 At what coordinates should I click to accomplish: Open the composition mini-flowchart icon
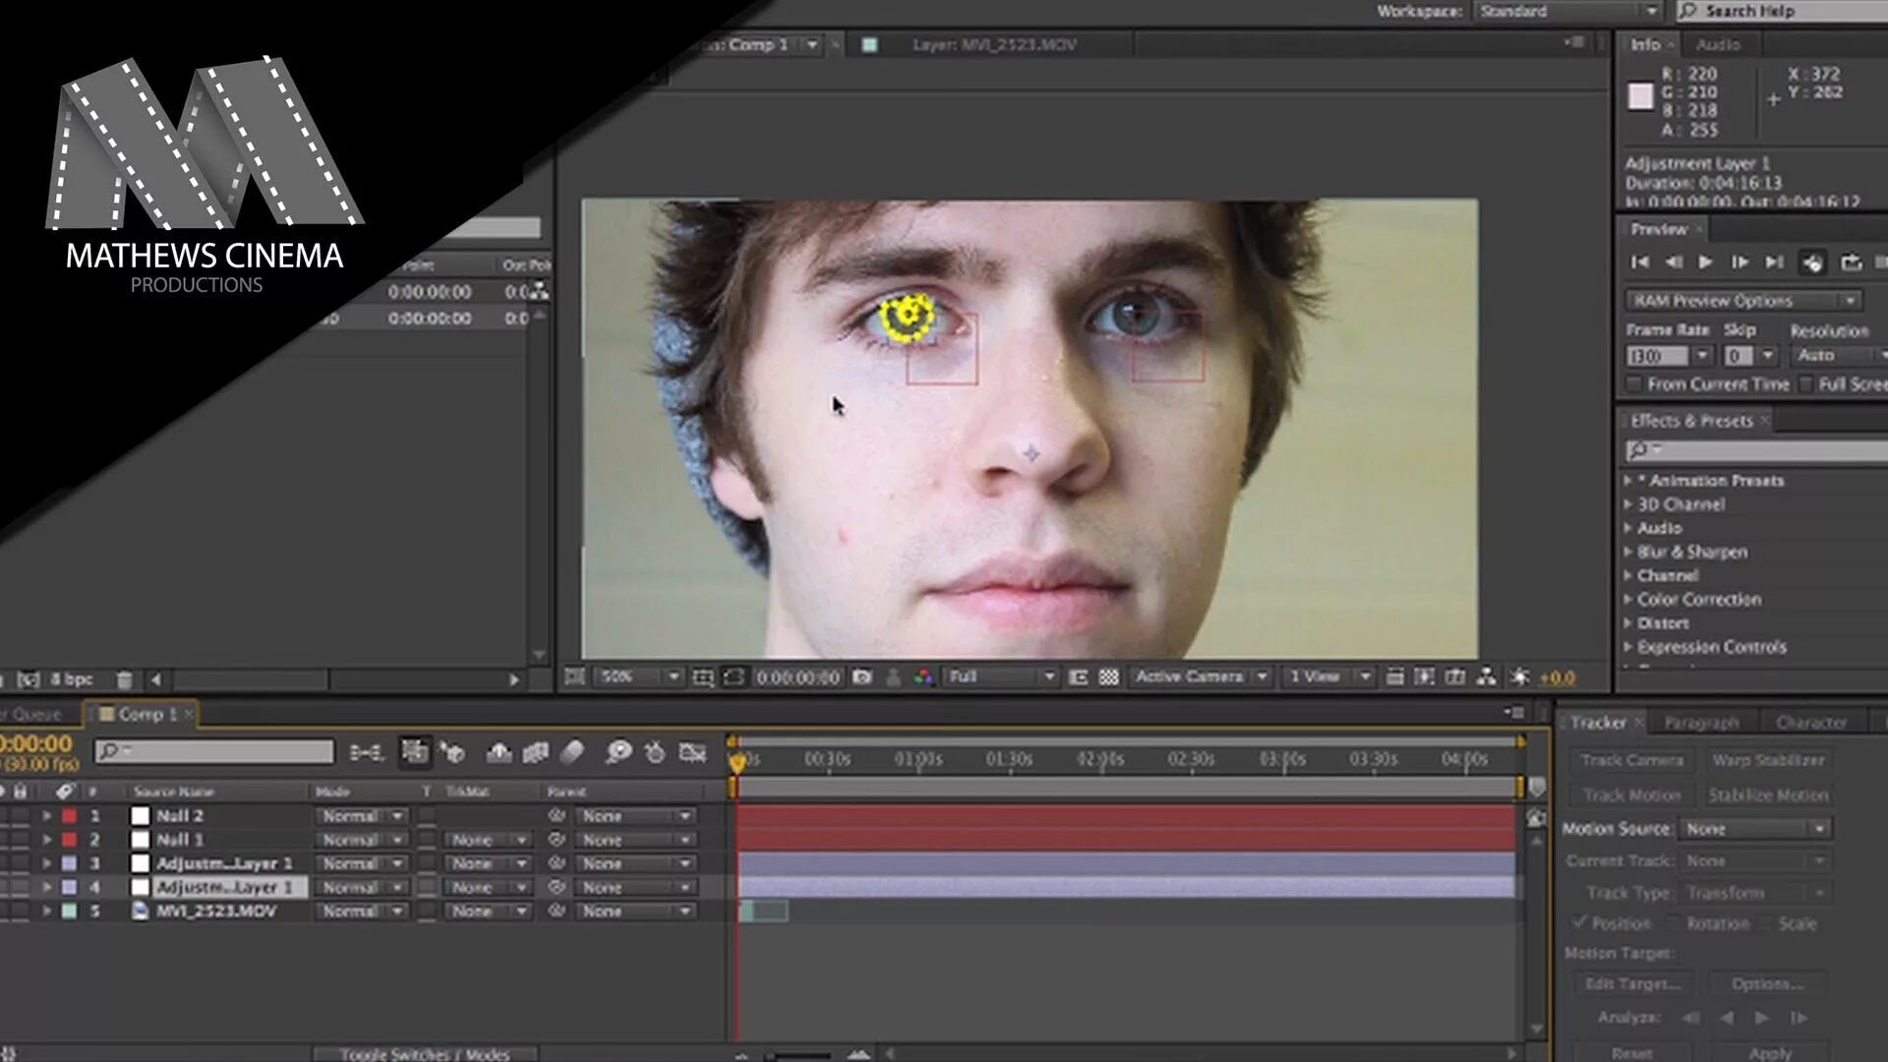pyautogui.click(x=366, y=753)
